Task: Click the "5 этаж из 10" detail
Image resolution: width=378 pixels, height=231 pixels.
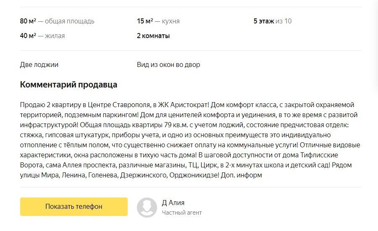Action: click(x=272, y=21)
